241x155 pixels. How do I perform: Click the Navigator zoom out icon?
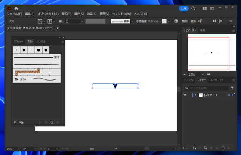pos(185,74)
